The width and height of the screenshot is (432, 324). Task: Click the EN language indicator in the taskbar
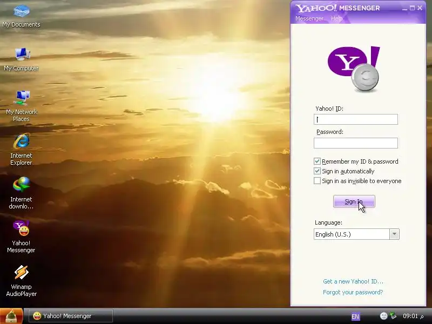click(x=355, y=316)
